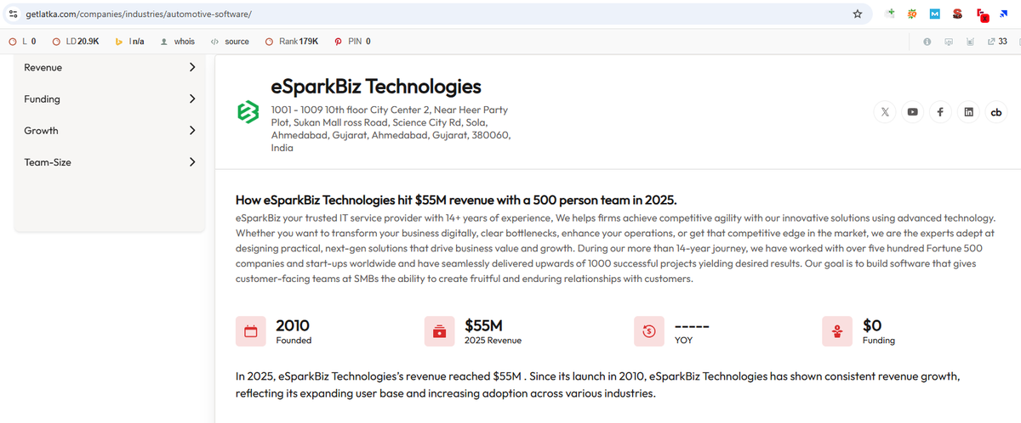
Task: Click the $55M revenue value
Action: 483,325
